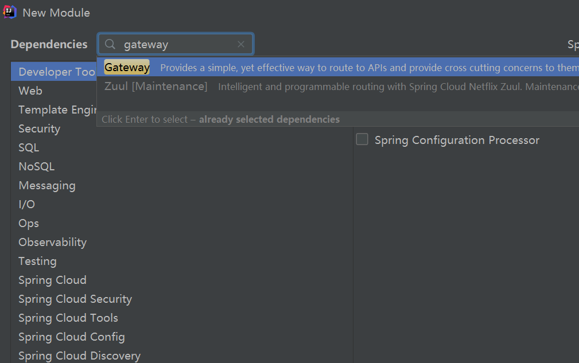Choose the NoSQL category
The width and height of the screenshot is (579, 363).
coord(37,166)
